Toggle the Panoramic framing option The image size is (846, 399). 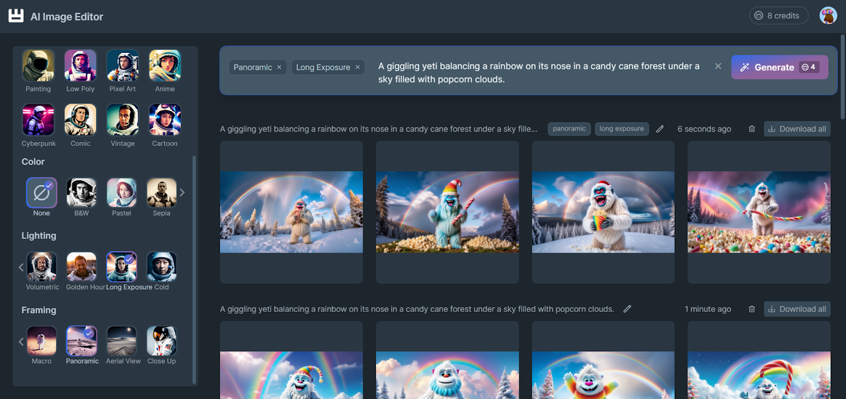(82, 341)
